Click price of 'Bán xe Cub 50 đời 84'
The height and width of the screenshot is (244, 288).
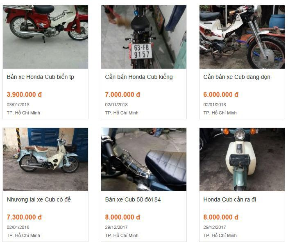tap(122, 217)
